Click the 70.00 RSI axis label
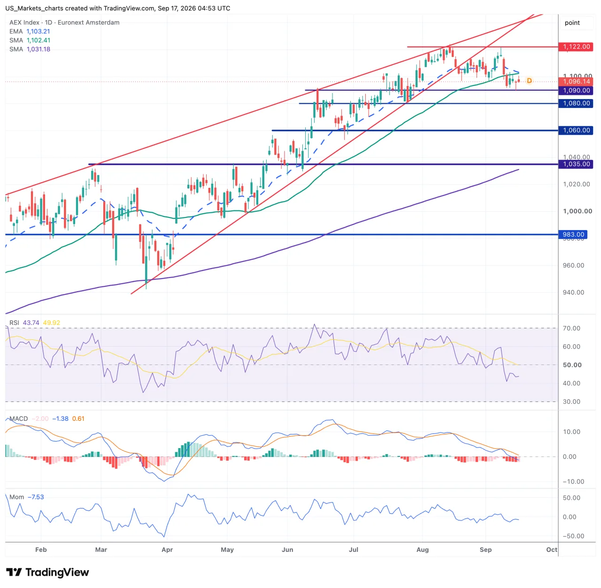The image size is (601, 588). [x=571, y=328]
